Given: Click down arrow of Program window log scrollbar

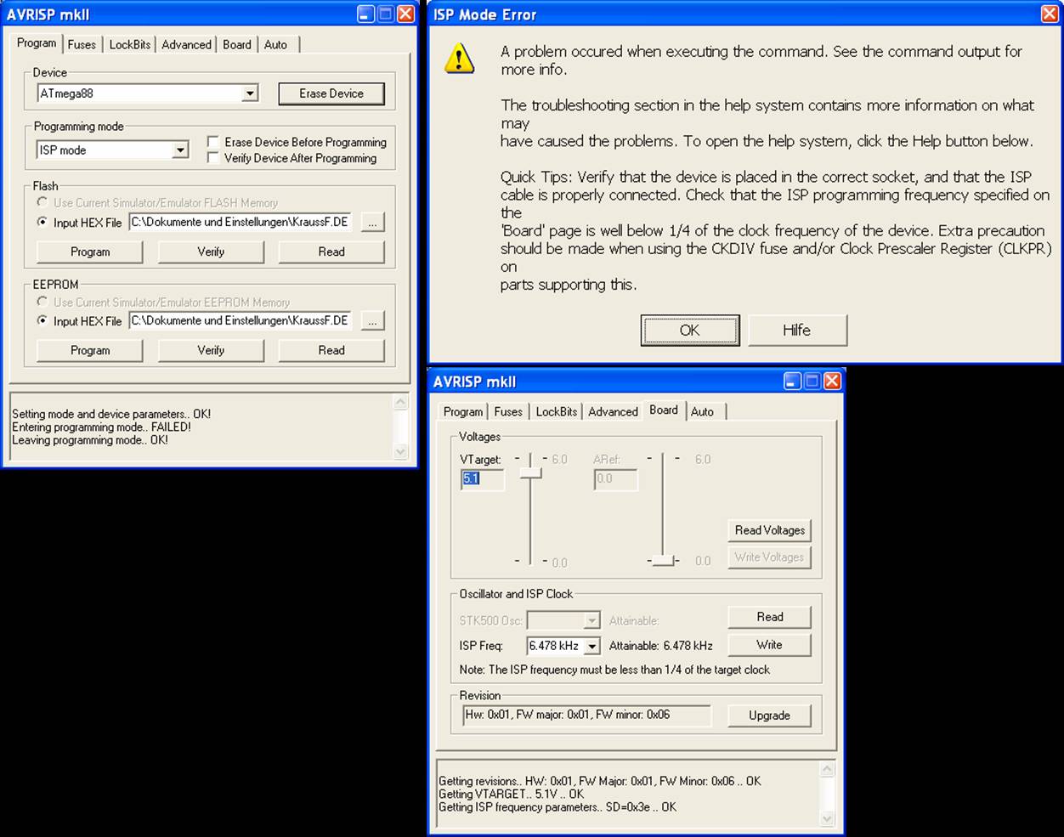Looking at the screenshot, I should [x=401, y=452].
